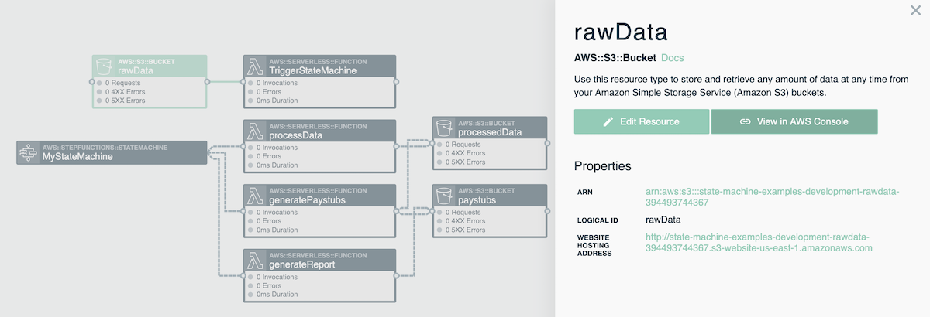Click the paystubs bucket icon
Image resolution: width=930 pixels, height=317 pixels.
pyautogui.click(x=444, y=196)
